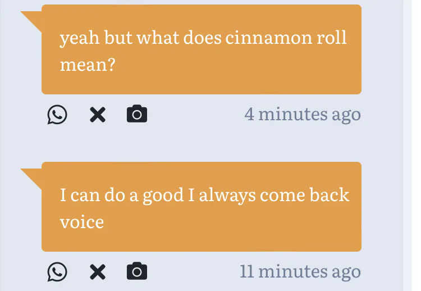Click the word 'mean?' in the first message
Viewport: 421px width, 291px height.
click(88, 65)
